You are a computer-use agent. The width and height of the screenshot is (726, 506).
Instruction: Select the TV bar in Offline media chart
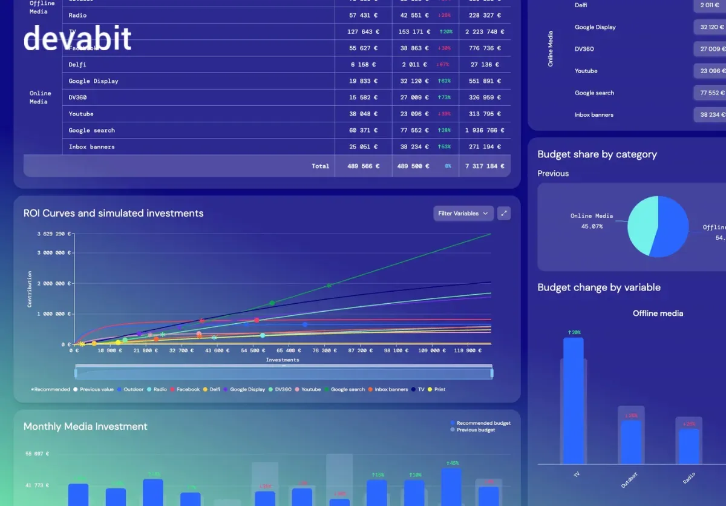pos(574,401)
